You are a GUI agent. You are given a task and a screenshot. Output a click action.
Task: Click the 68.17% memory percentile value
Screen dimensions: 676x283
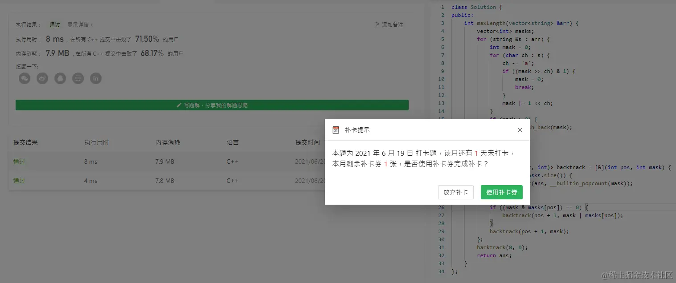(x=152, y=53)
